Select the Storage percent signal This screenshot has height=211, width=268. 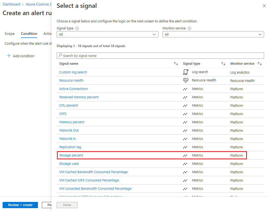[71, 155]
